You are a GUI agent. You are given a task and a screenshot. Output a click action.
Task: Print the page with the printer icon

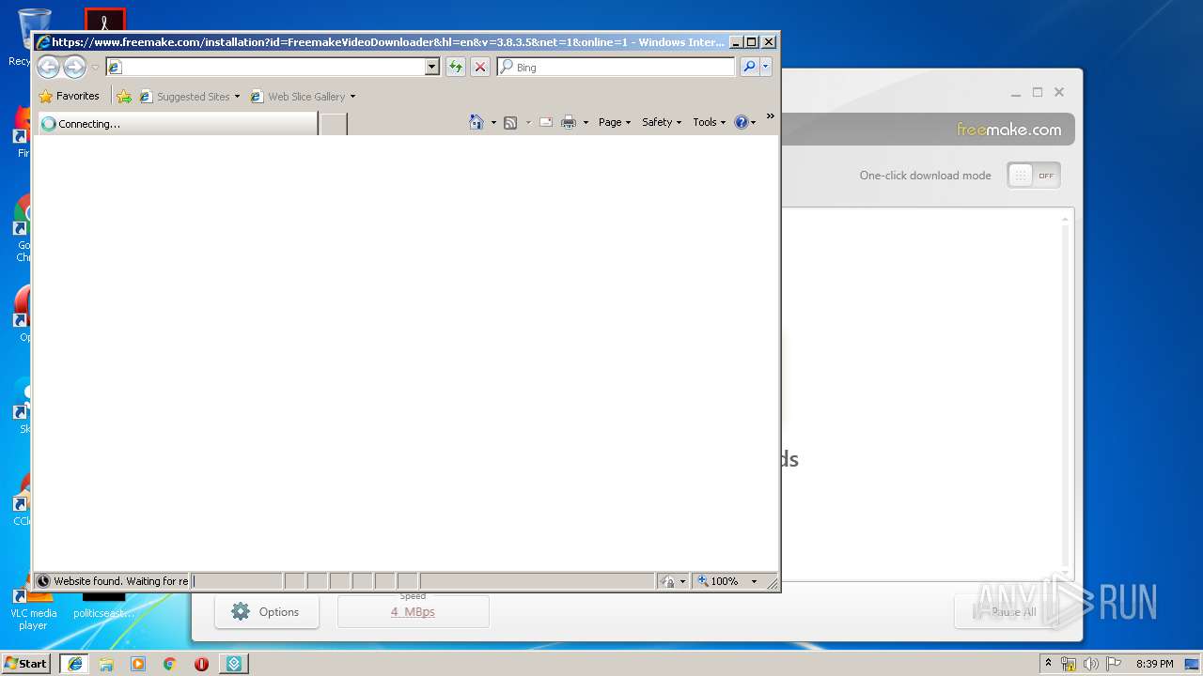click(569, 122)
